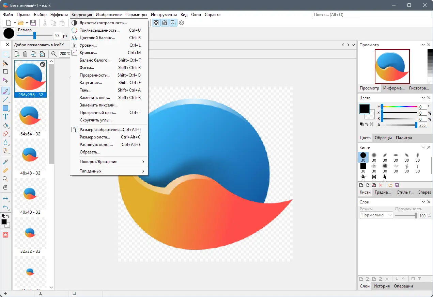The height and width of the screenshot is (297, 433).
Task: Switch to the Палитра tab
Action: [404, 138]
